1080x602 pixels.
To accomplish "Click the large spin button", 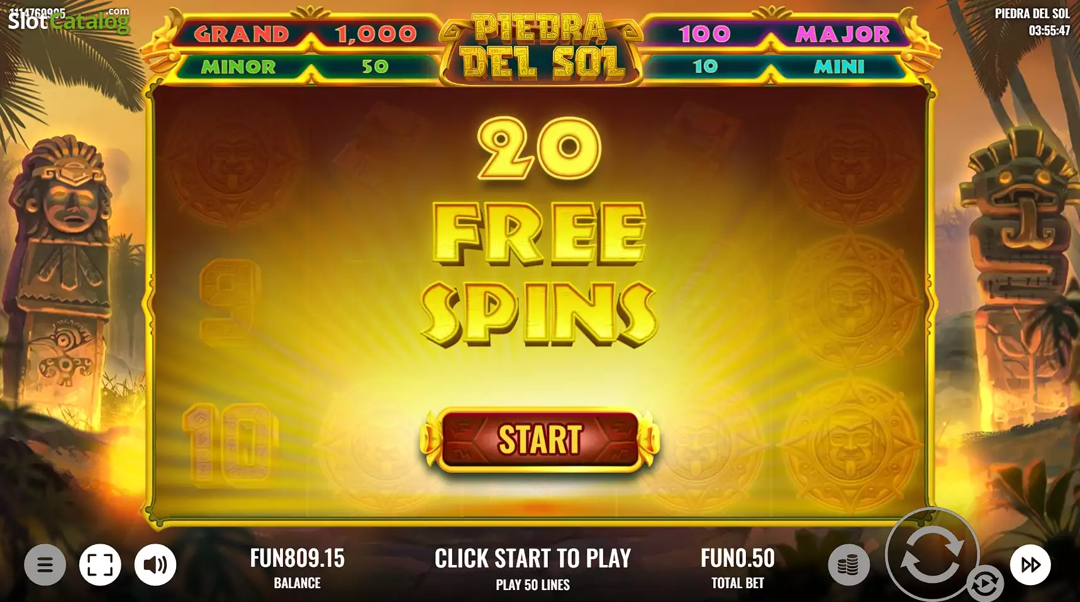I will [x=932, y=554].
